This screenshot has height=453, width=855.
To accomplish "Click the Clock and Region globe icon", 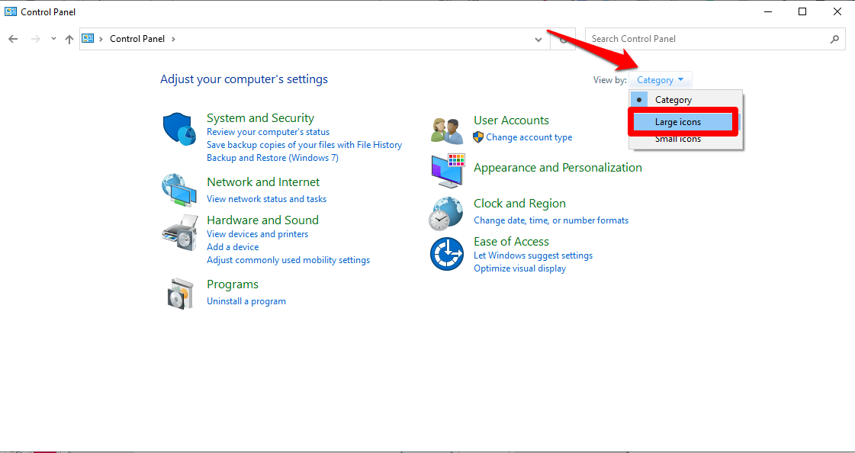I will click(x=446, y=213).
